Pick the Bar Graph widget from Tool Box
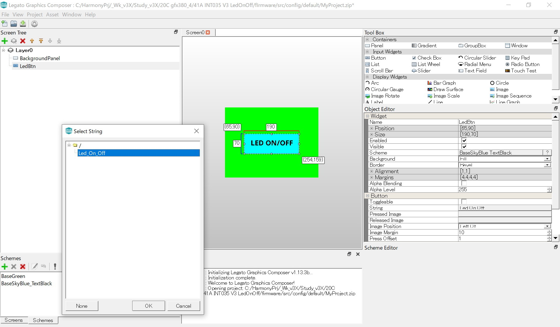 pos(444,83)
